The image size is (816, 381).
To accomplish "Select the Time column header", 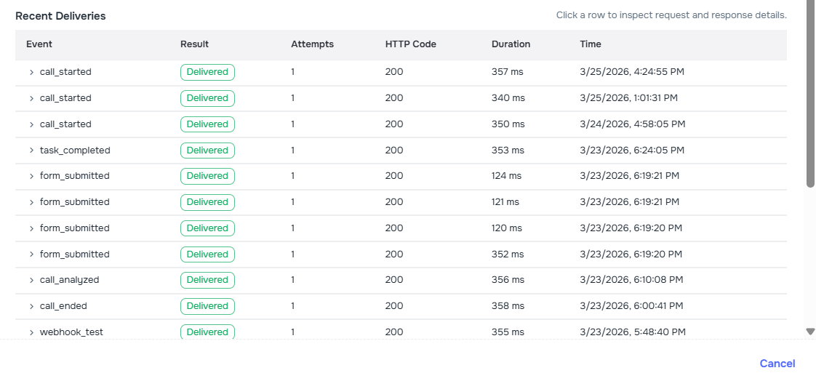I will coord(590,44).
